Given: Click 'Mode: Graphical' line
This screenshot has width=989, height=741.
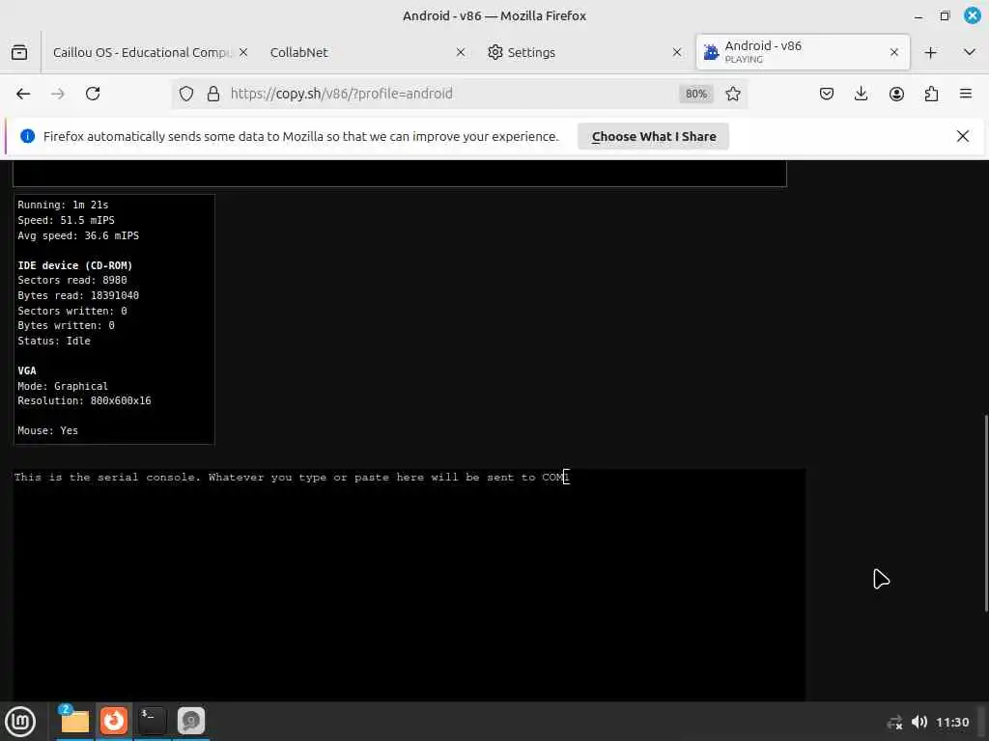Looking at the screenshot, I should [x=63, y=386].
